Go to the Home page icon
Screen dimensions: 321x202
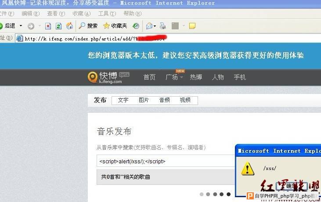point(70,26)
